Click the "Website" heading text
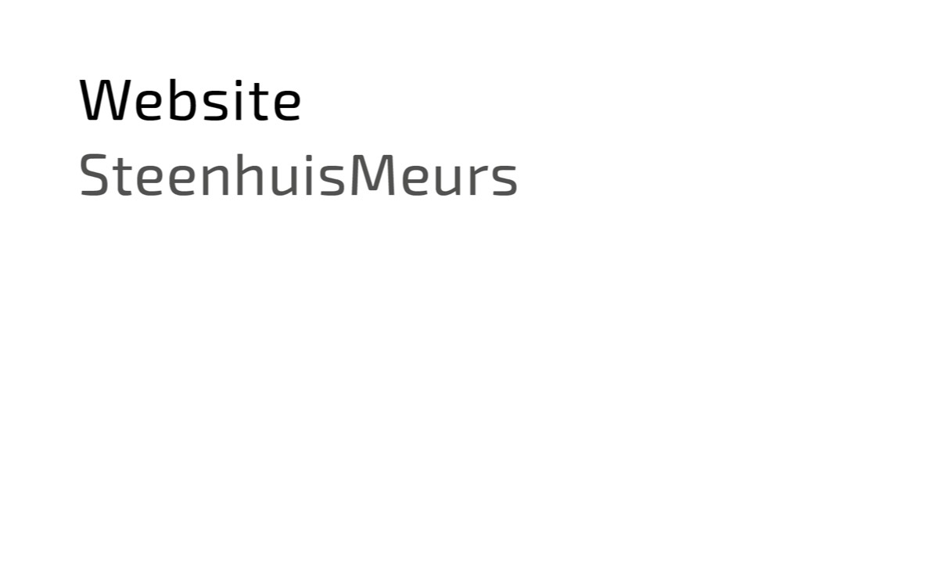Viewport: 937px width, 576px height. [x=190, y=100]
